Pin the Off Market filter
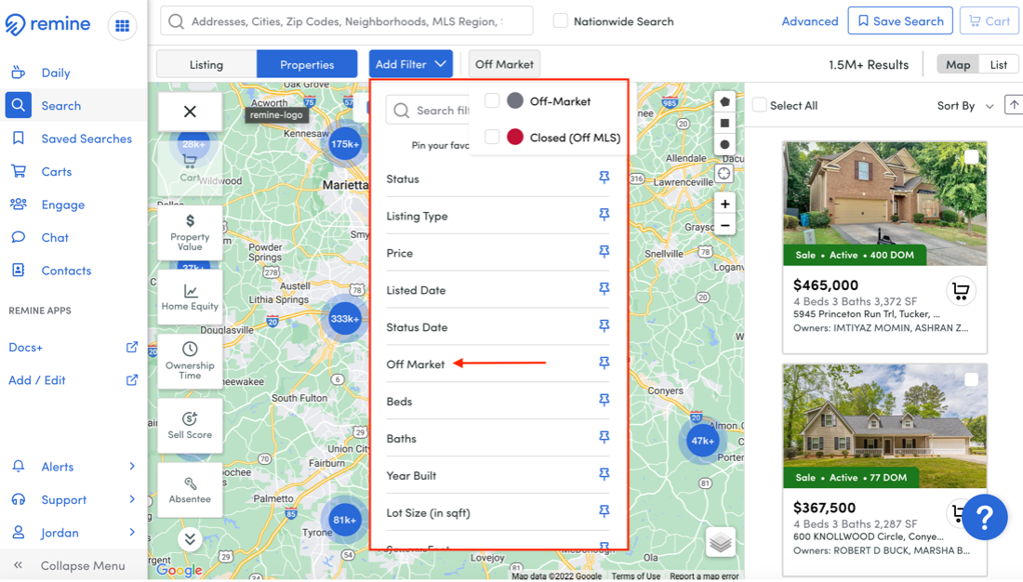 604,364
